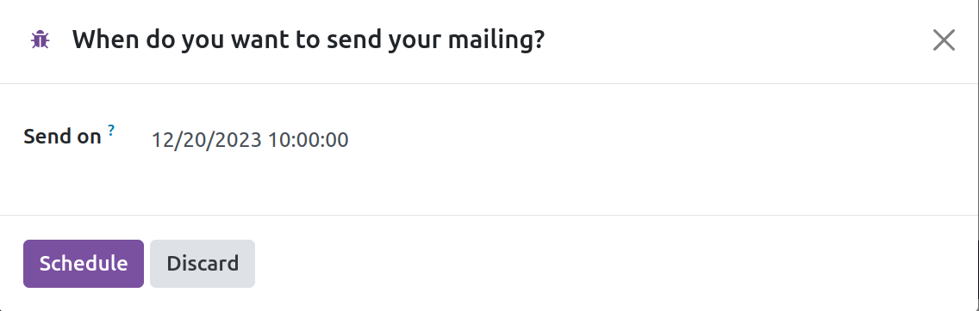Image resolution: width=979 pixels, height=311 pixels.
Task: Close the mailing schedule dialog
Action: pos(944,40)
